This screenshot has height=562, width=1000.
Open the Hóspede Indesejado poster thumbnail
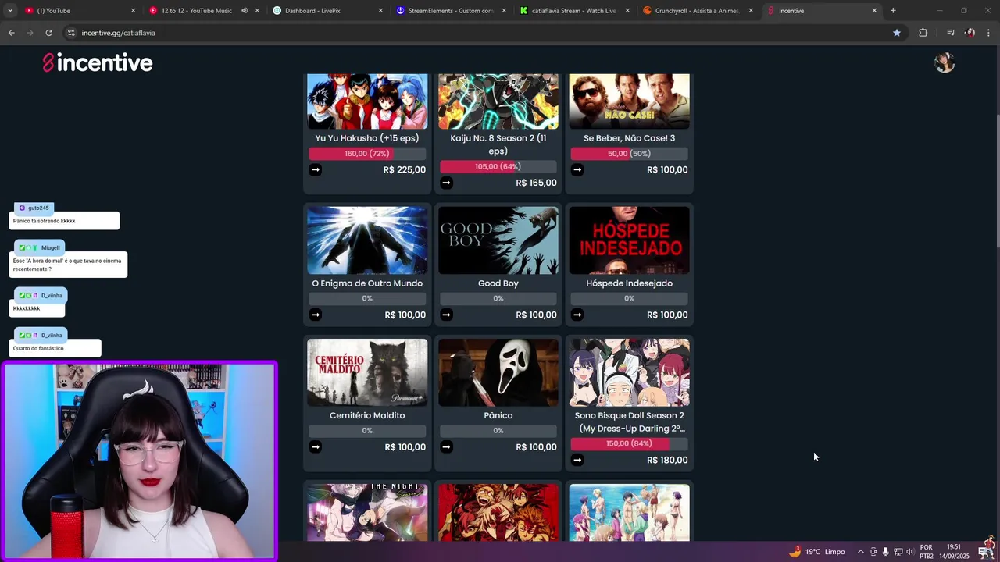pos(629,240)
